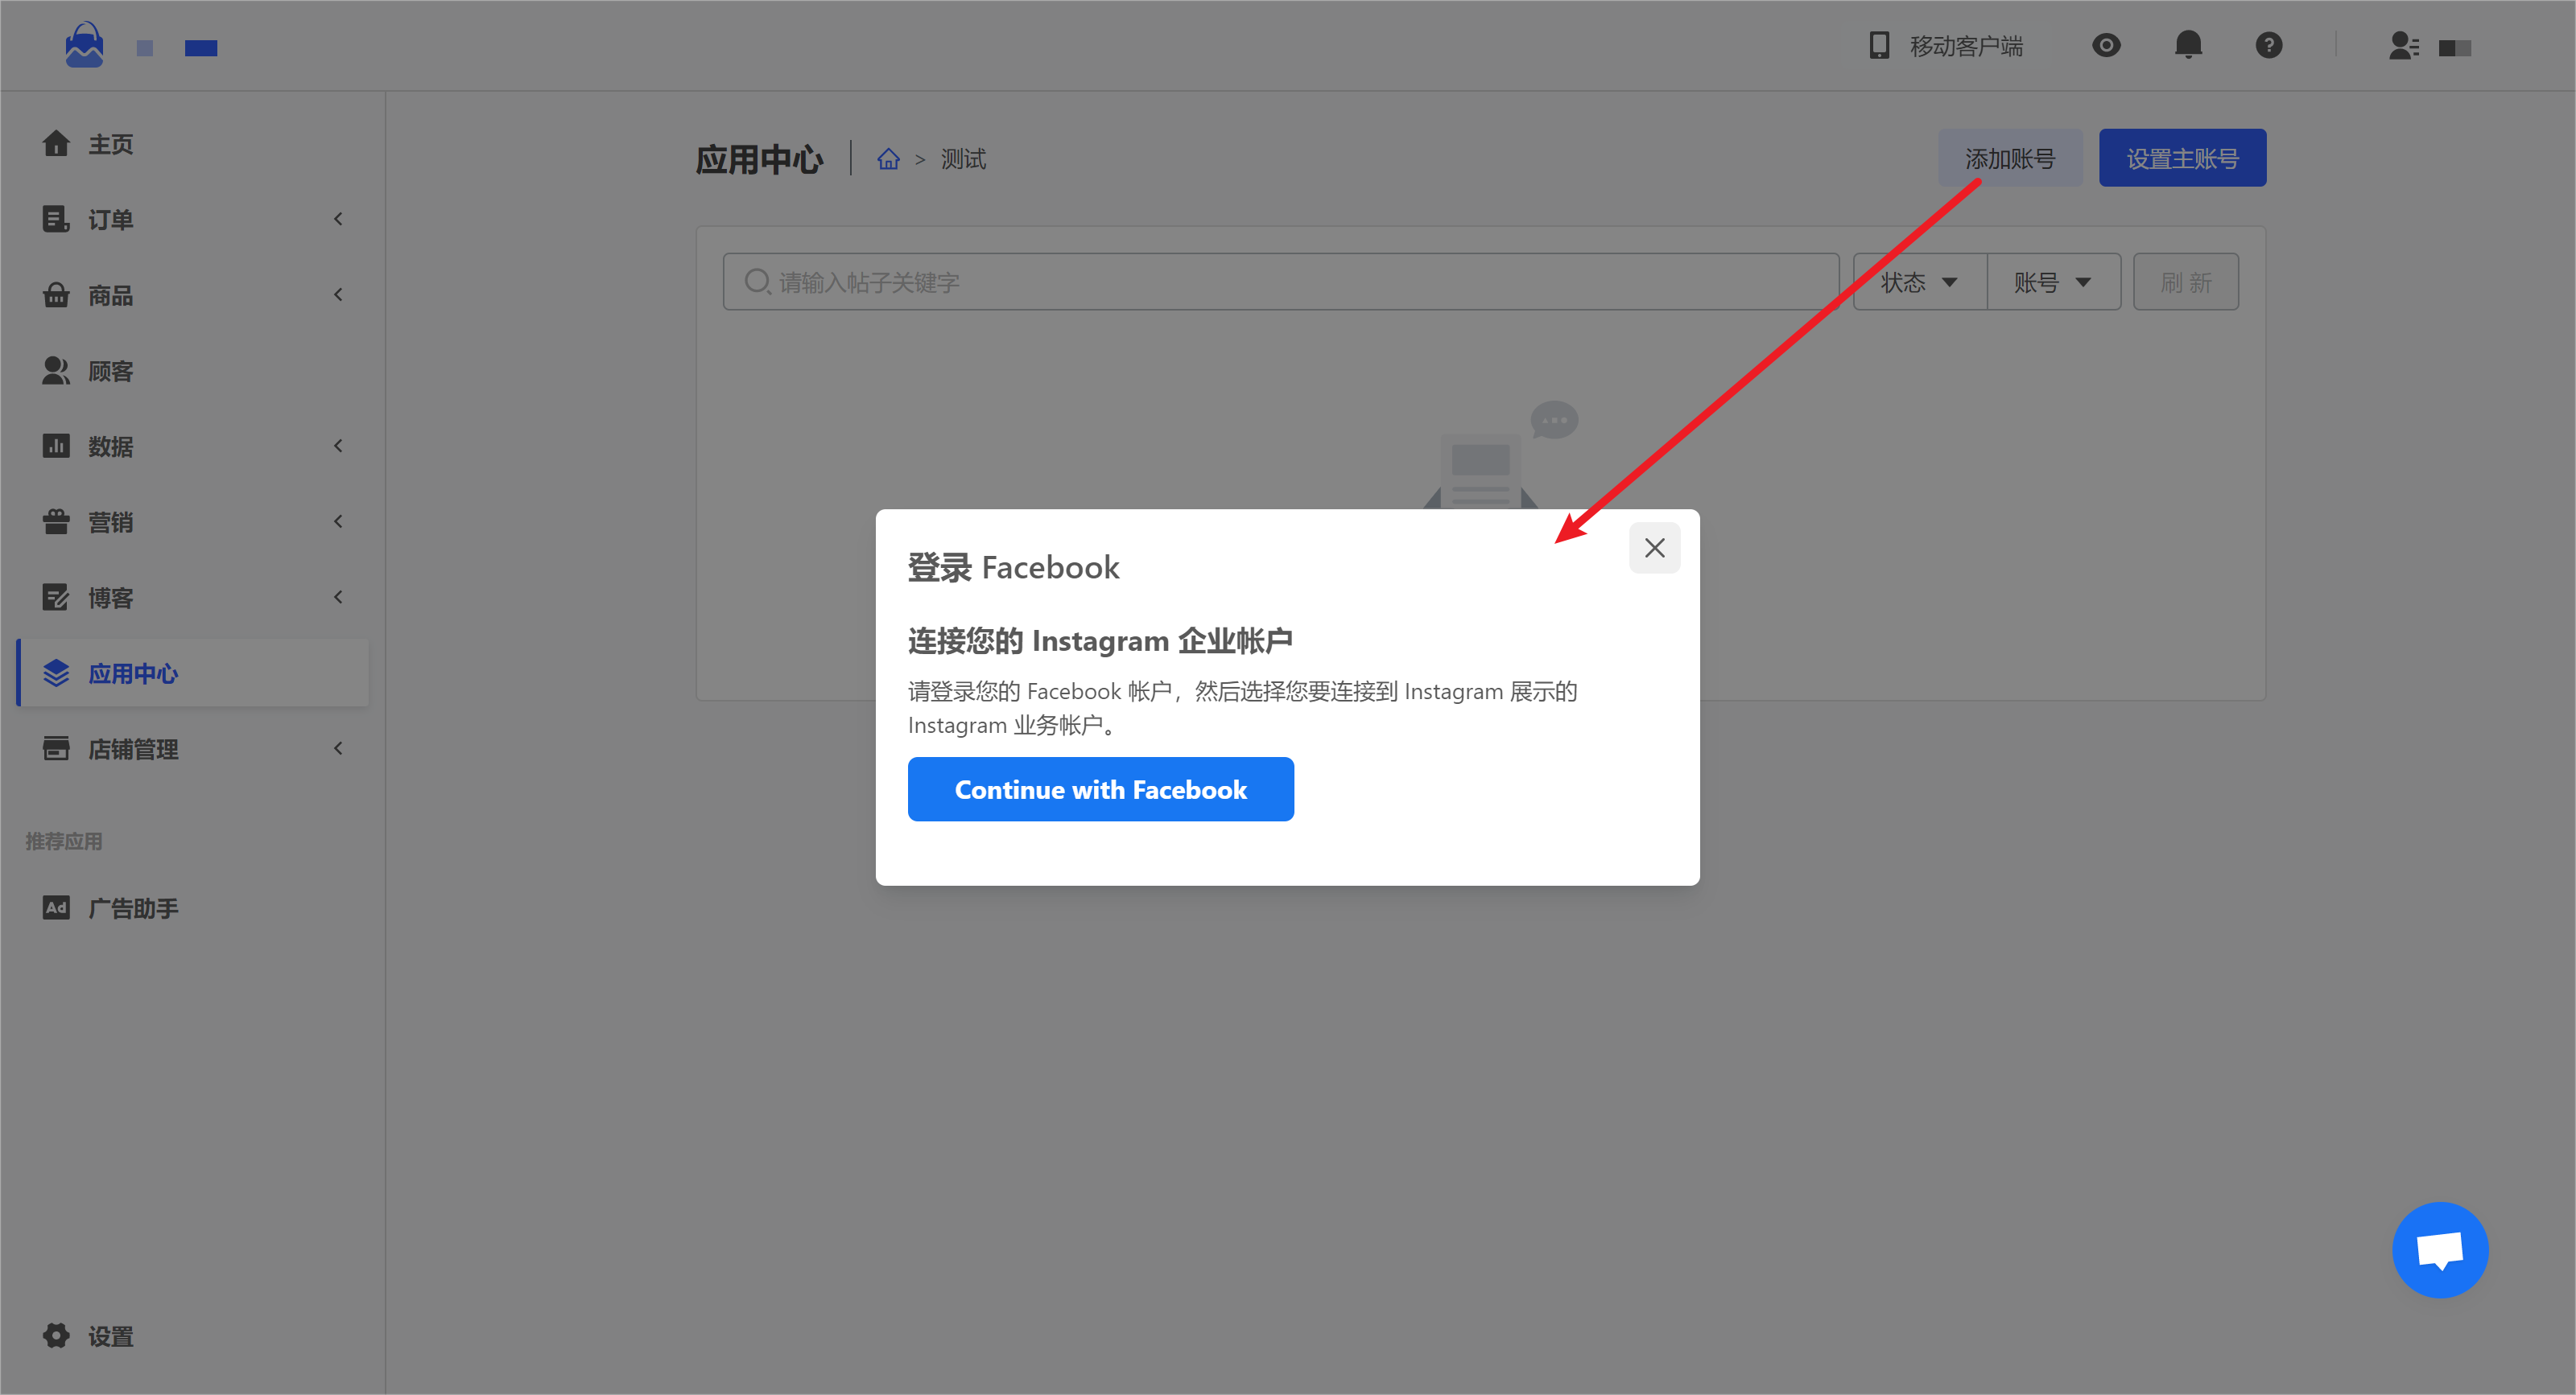Click 登录 Facebook dialog title
The width and height of the screenshot is (2576, 1395).
(x=1013, y=566)
